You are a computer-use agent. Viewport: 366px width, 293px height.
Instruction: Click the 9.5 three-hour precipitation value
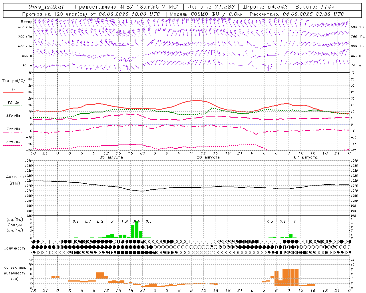coord(137,221)
